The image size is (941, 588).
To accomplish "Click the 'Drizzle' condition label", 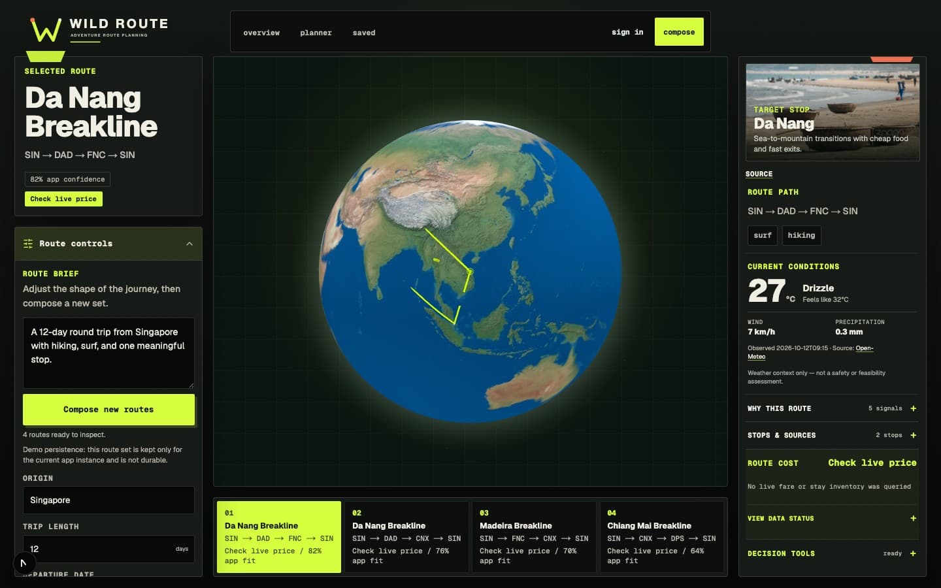I will 818,288.
